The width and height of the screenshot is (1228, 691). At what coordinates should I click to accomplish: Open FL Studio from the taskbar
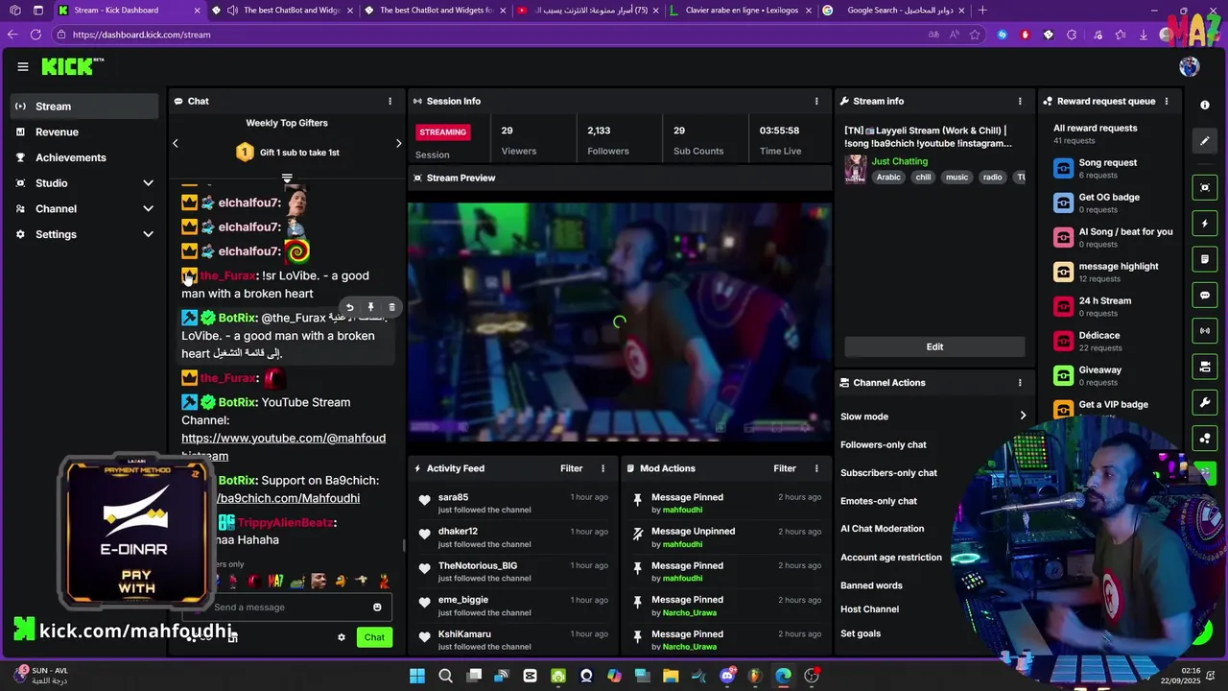tap(755, 676)
